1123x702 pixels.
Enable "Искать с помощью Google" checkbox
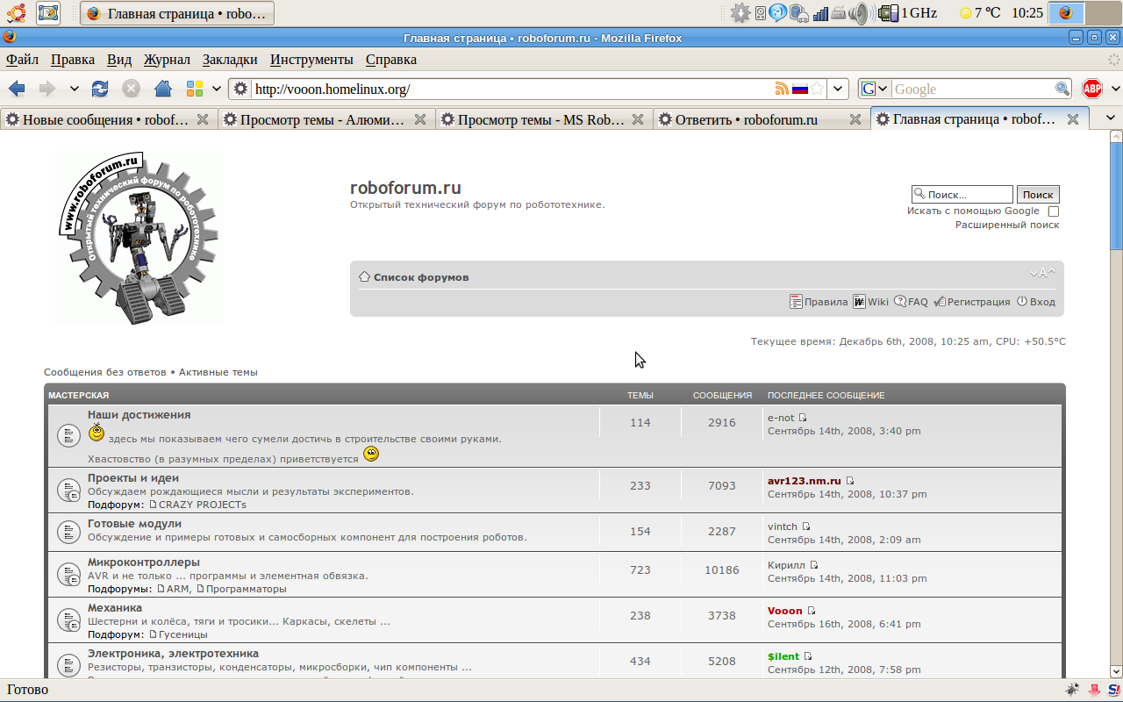coord(1054,211)
